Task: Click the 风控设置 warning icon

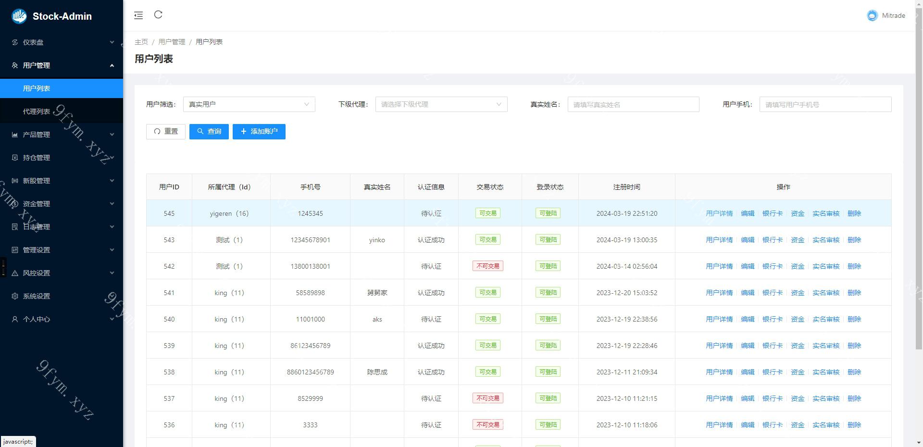Action: pos(15,273)
